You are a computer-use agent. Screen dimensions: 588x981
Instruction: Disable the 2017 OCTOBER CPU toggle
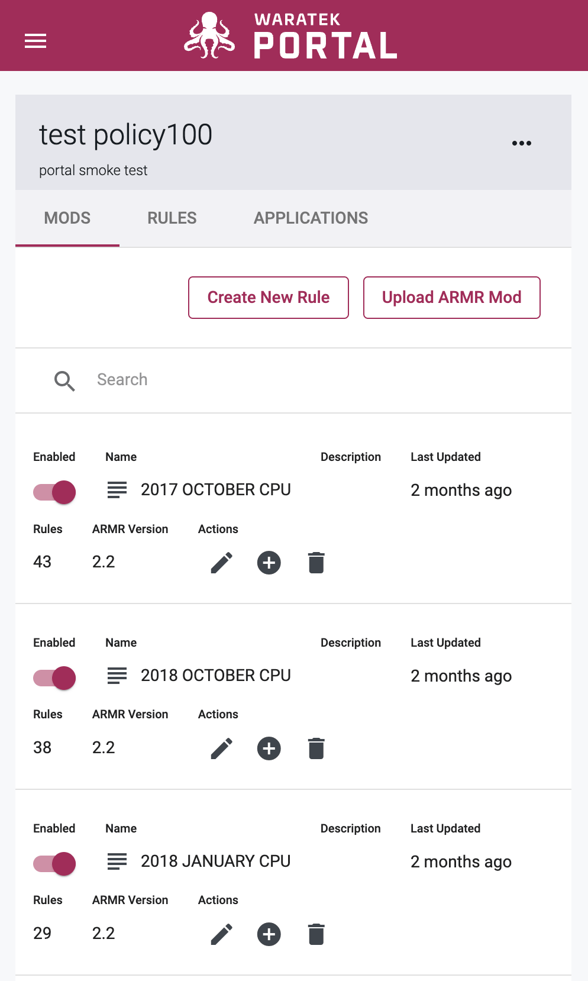click(54, 492)
